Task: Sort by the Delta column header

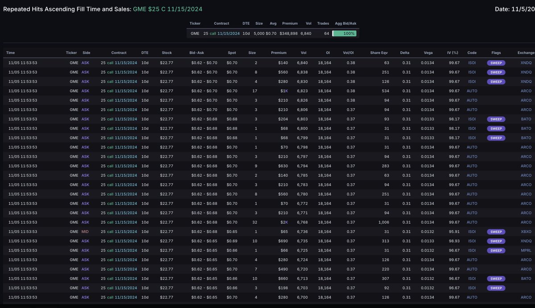Action: (404, 53)
